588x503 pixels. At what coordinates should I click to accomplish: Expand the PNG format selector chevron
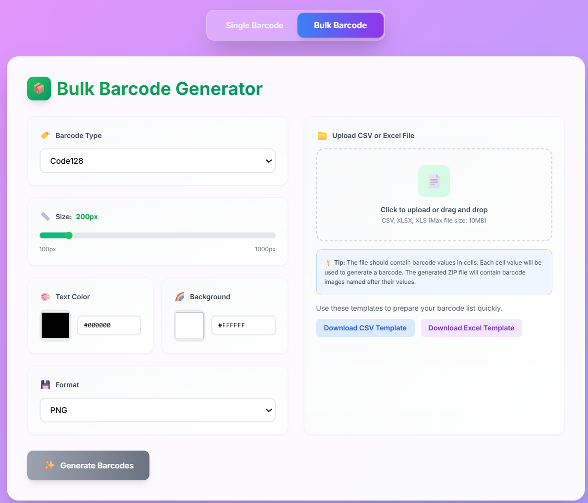click(269, 410)
